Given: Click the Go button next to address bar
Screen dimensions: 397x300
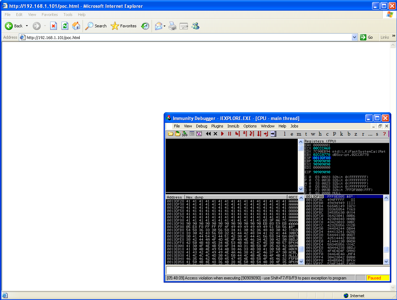Looking at the screenshot, I should click(x=367, y=37).
